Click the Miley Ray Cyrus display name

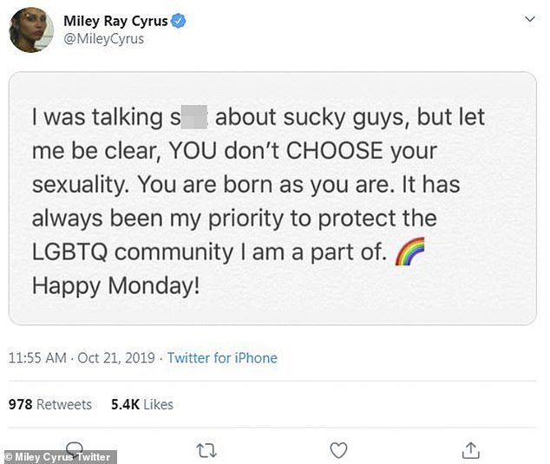pos(117,20)
